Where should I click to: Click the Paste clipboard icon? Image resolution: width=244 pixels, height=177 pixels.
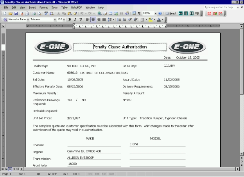pyautogui.click(x=70, y=14)
